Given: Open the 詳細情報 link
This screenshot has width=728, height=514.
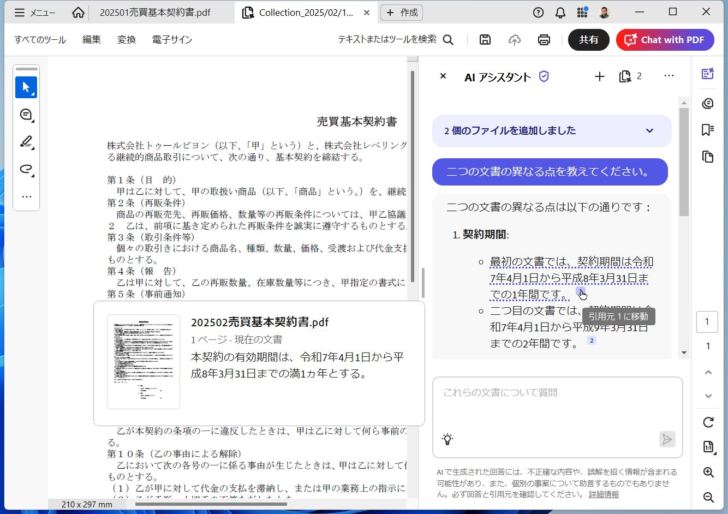Looking at the screenshot, I should click(x=604, y=494).
